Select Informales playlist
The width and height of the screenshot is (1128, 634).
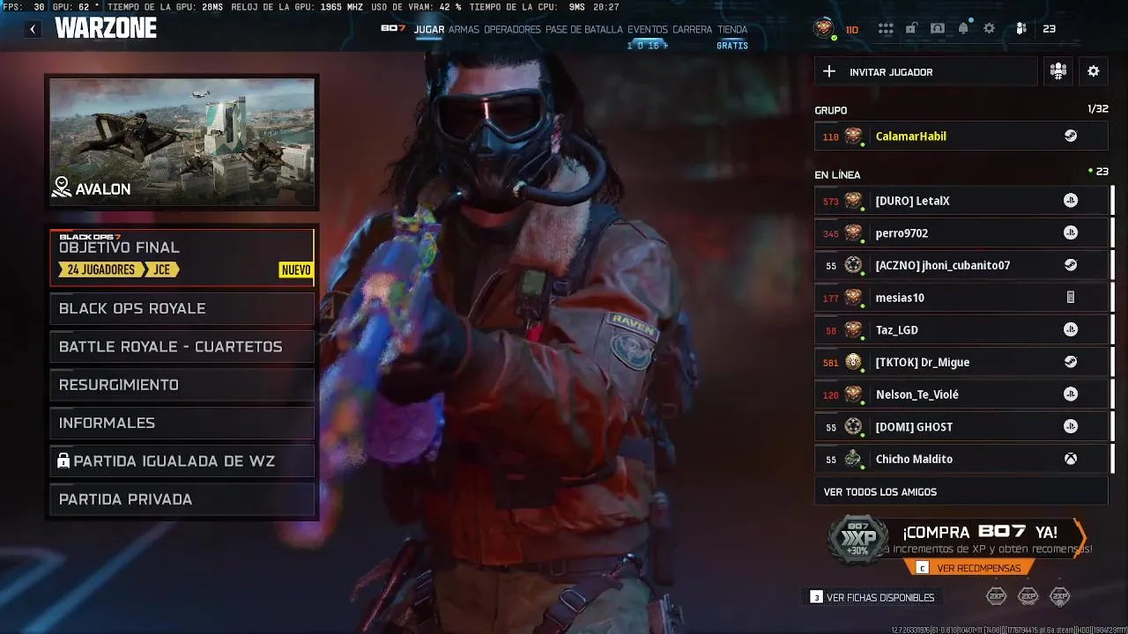tap(182, 423)
